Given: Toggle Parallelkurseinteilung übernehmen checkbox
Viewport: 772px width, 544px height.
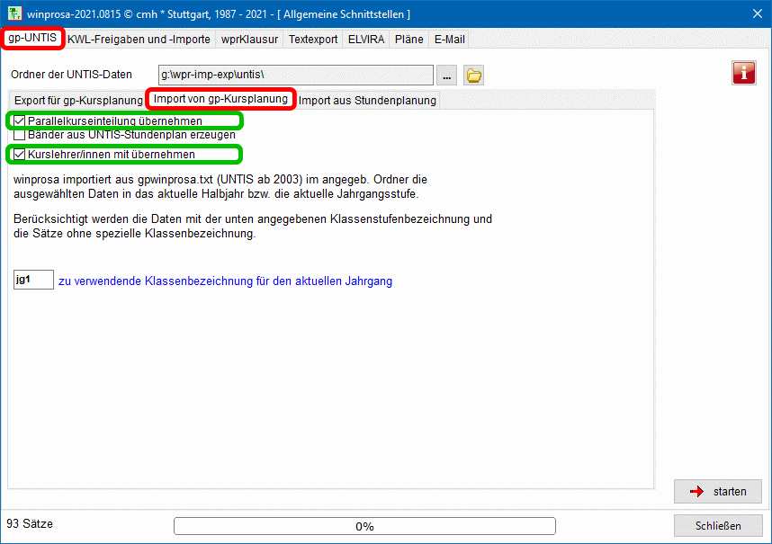Looking at the screenshot, I should tap(20, 120).
